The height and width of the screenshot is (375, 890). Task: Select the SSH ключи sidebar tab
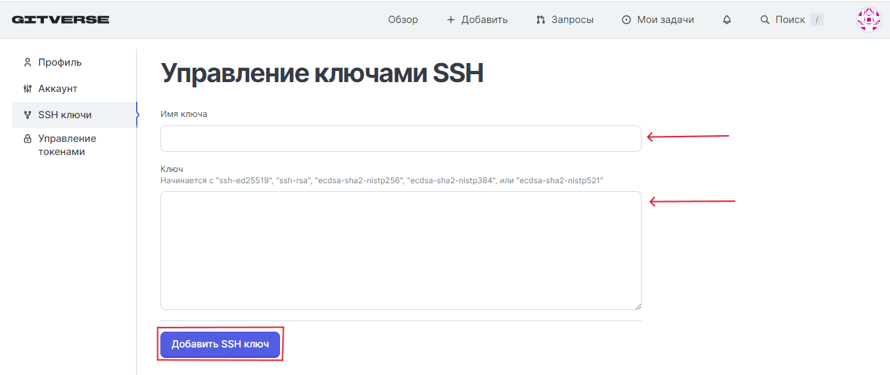pyautogui.click(x=65, y=115)
